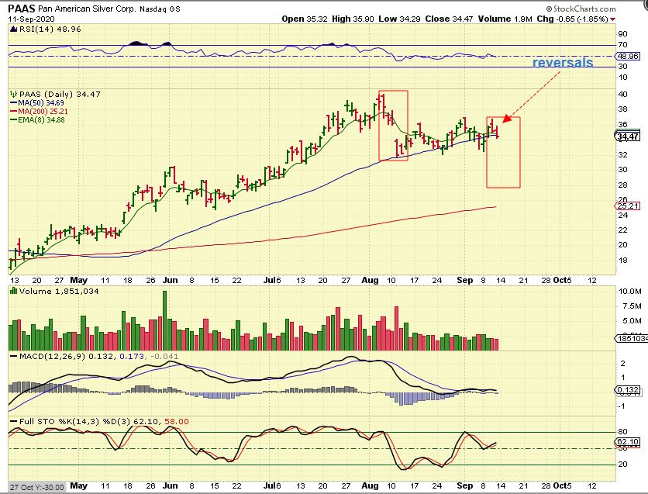Click the red down-triangle beside the Chg value
Image resolution: width=648 pixels, height=494 pixels.
coord(613,19)
